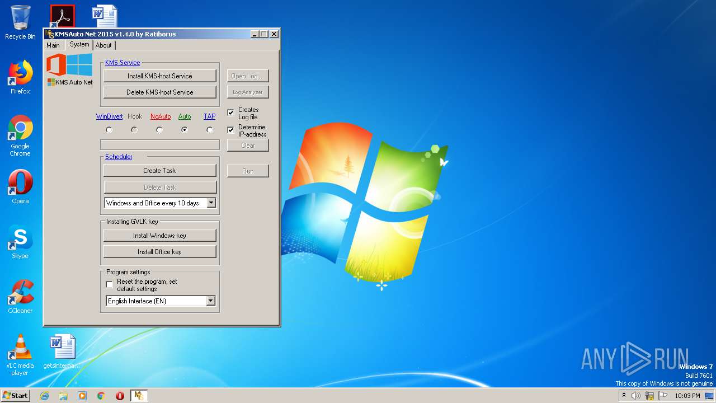This screenshot has height=403, width=716.
Task: Expand the interface language dropdown
Action: 210,301
